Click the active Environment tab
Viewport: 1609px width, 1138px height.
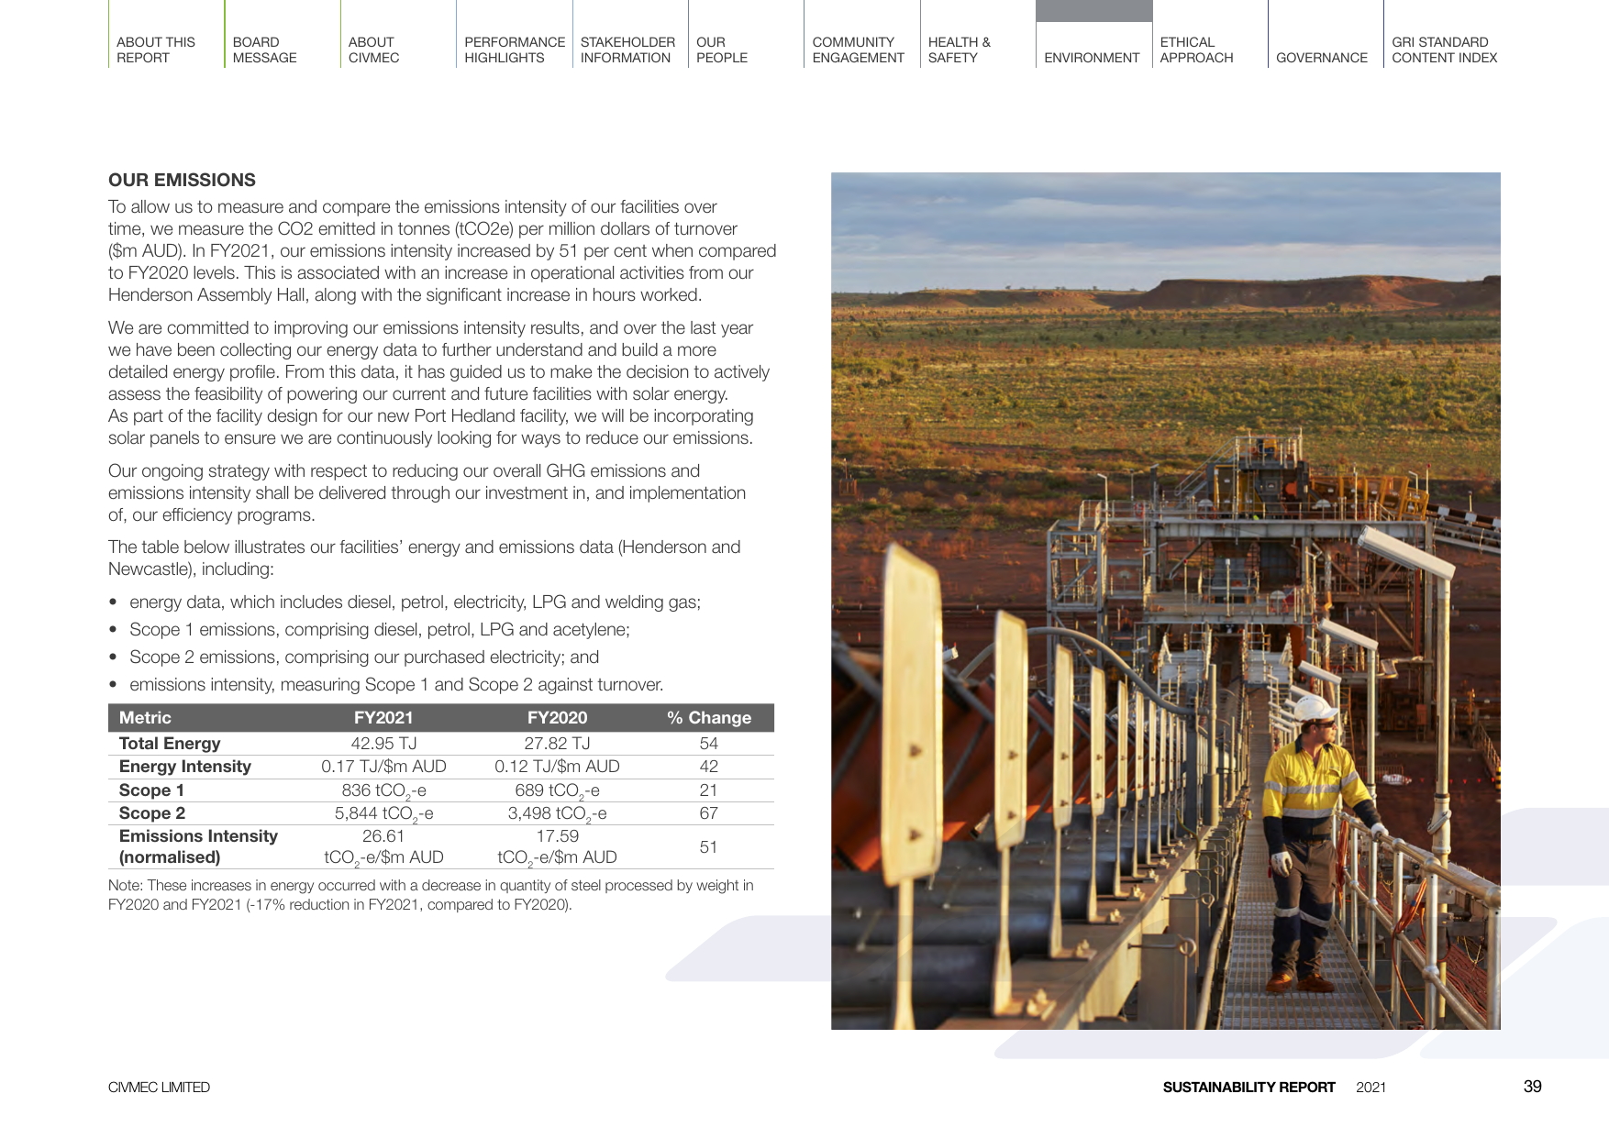pos(1092,58)
